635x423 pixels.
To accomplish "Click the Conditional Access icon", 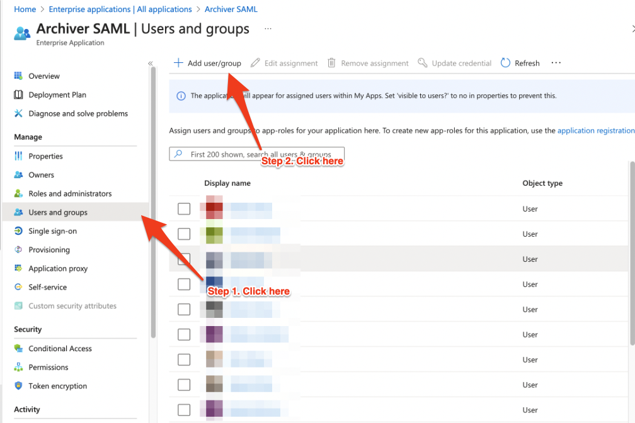I will pyautogui.click(x=18, y=348).
